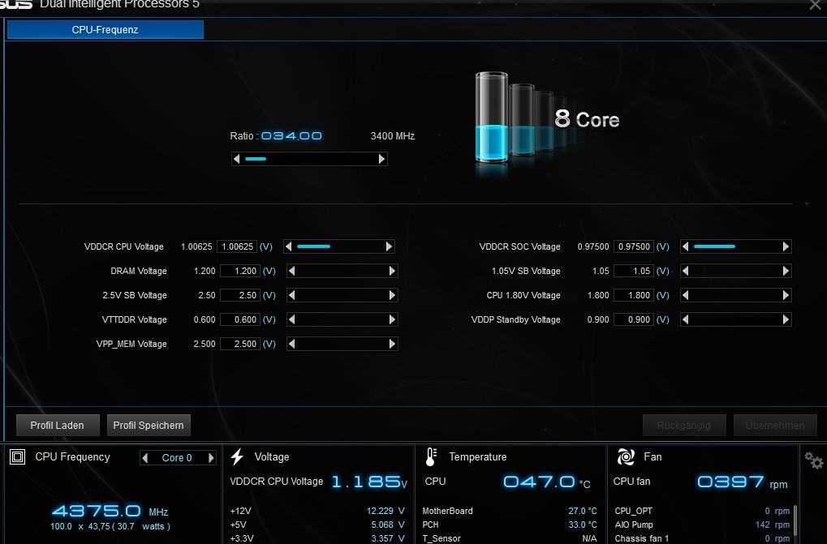Click the Profil Speichern button
This screenshot has height=544, width=827.
coord(149,425)
